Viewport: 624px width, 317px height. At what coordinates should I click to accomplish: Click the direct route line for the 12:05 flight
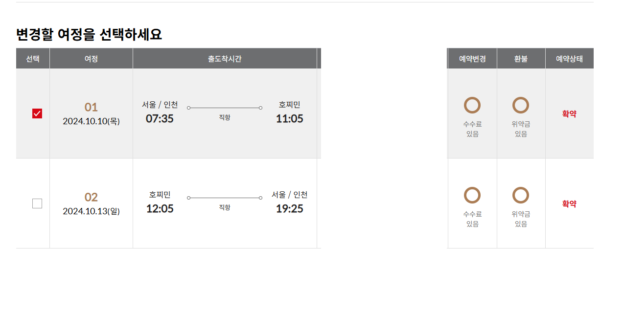225,198
